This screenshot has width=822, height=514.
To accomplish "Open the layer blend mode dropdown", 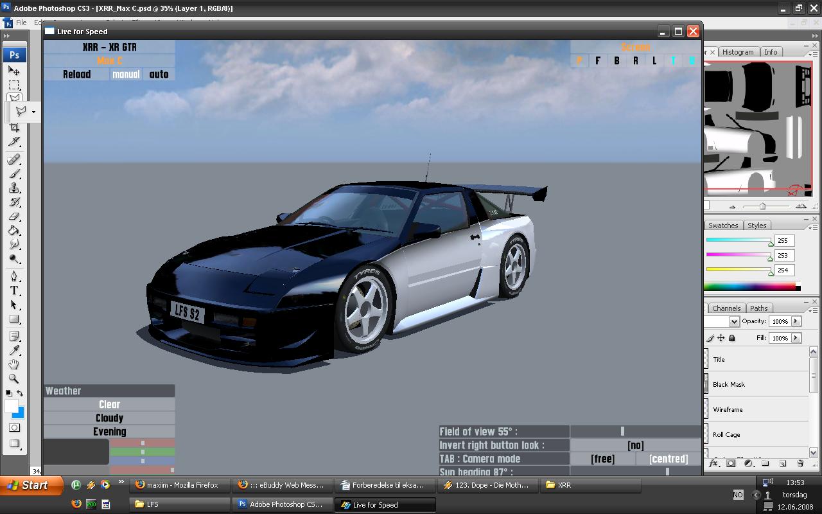I will [x=734, y=321].
